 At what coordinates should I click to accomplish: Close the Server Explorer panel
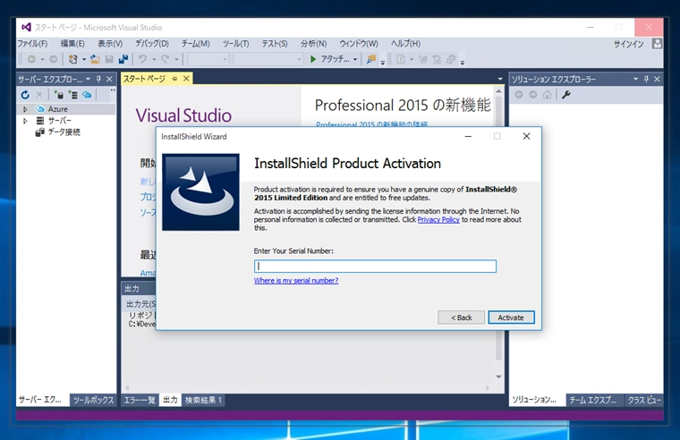[109, 79]
